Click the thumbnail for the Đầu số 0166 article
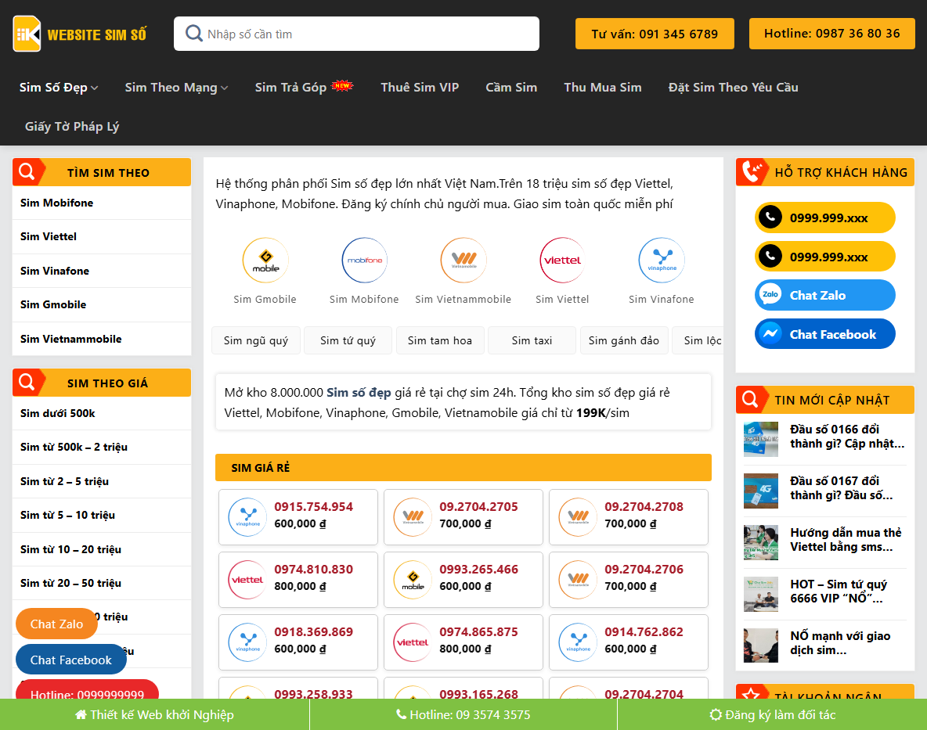This screenshot has width=927, height=730. pos(760,439)
